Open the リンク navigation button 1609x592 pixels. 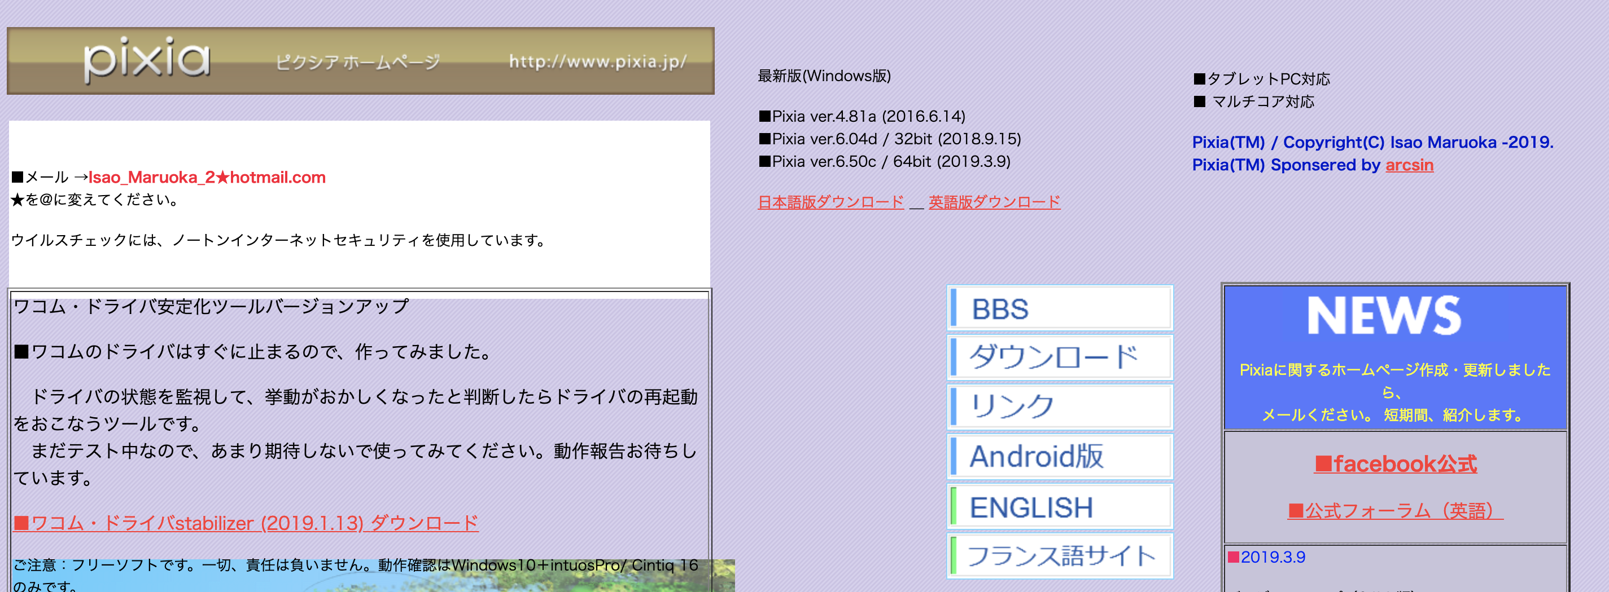point(1060,407)
